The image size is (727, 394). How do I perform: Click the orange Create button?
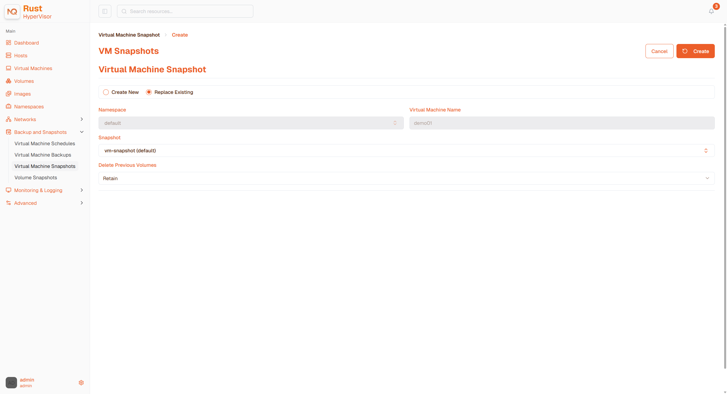pyautogui.click(x=695, y=51)
